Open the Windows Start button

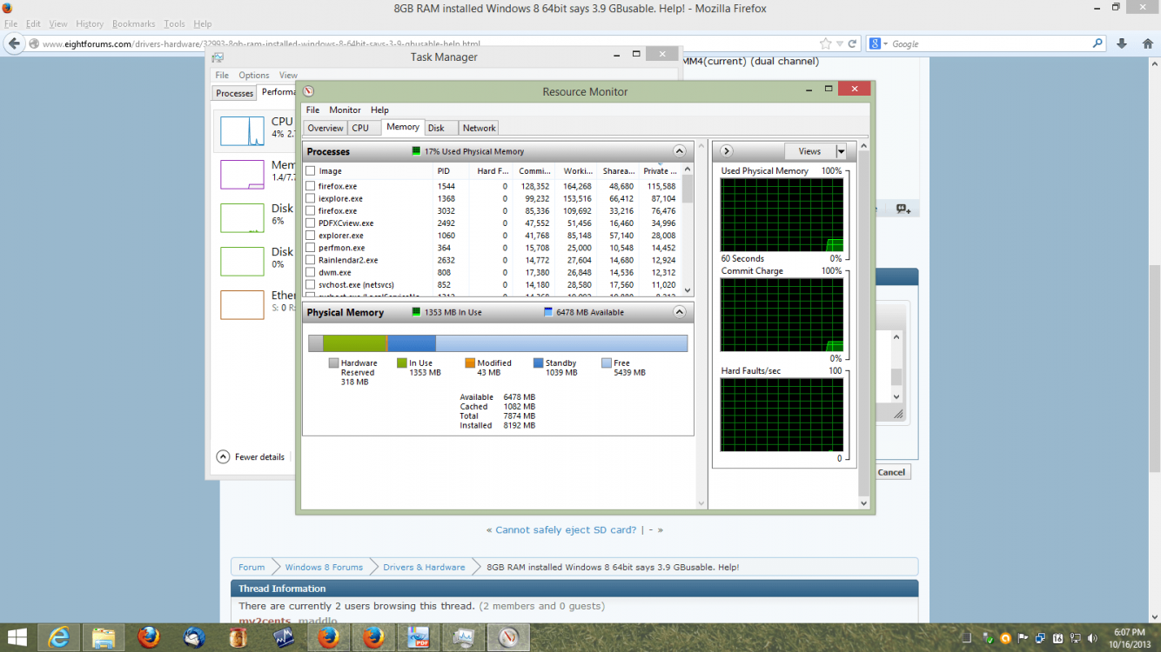(x=17, y=638)
